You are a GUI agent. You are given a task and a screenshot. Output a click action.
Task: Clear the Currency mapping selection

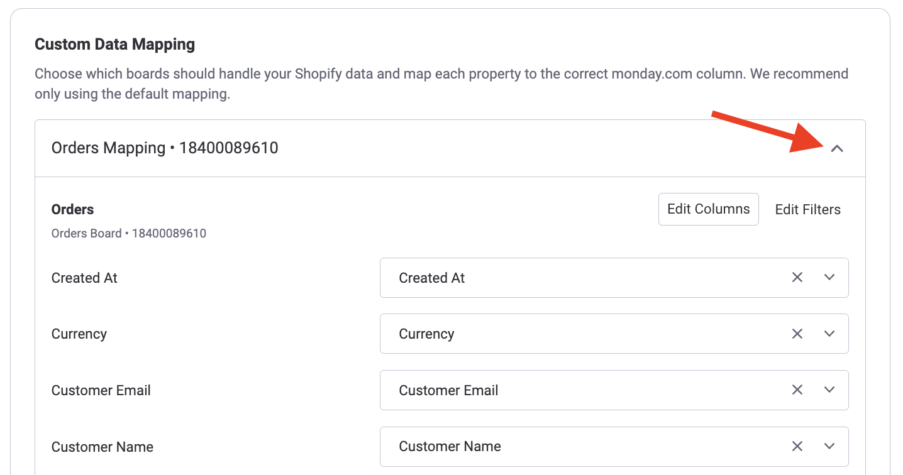797,334
